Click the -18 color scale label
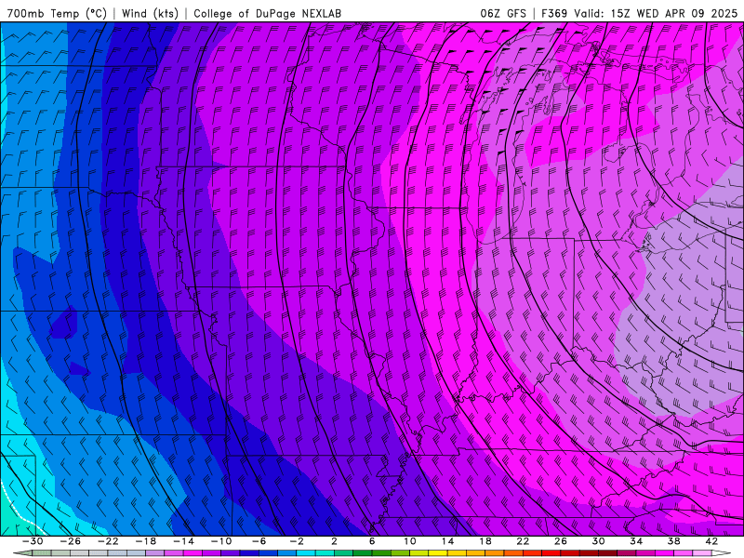 click(146, 541)
